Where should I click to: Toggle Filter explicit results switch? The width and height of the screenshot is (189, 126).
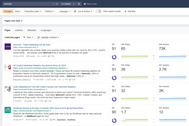[99, 11]
